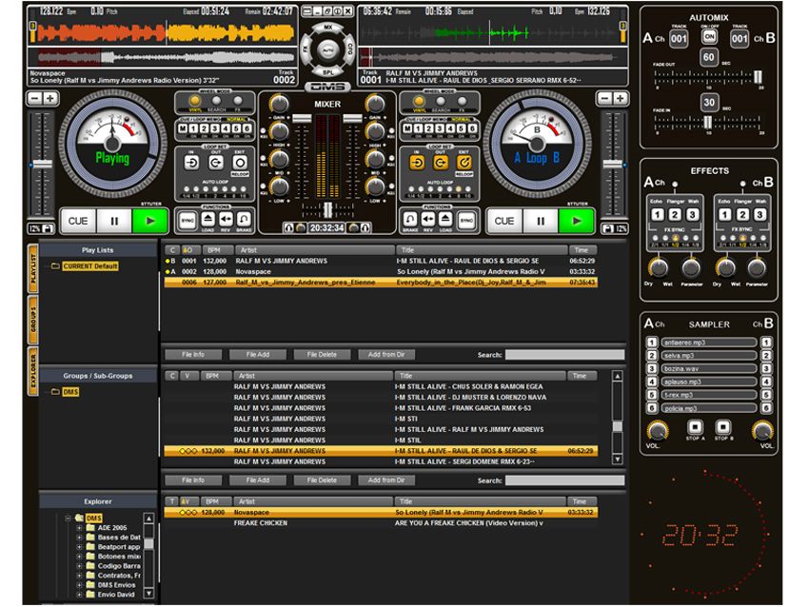The image size is (809, 607).
Task: Select the Novaspace track in the playlist
Action: coord(286,273)
